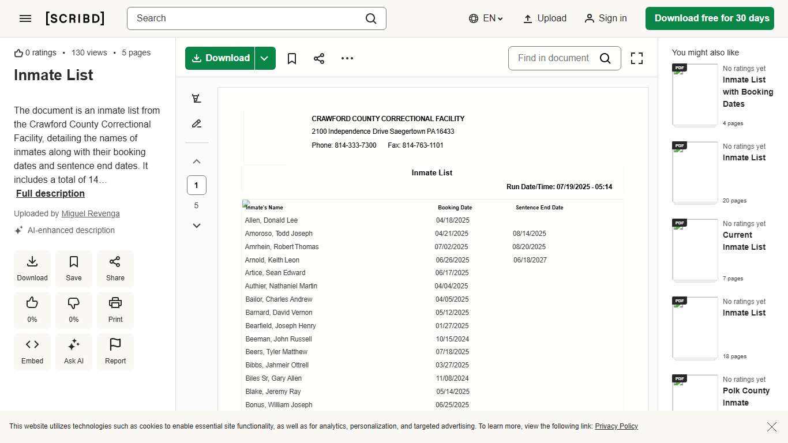
Task: Select the annotation pencil tool
Action: point(196,123)
